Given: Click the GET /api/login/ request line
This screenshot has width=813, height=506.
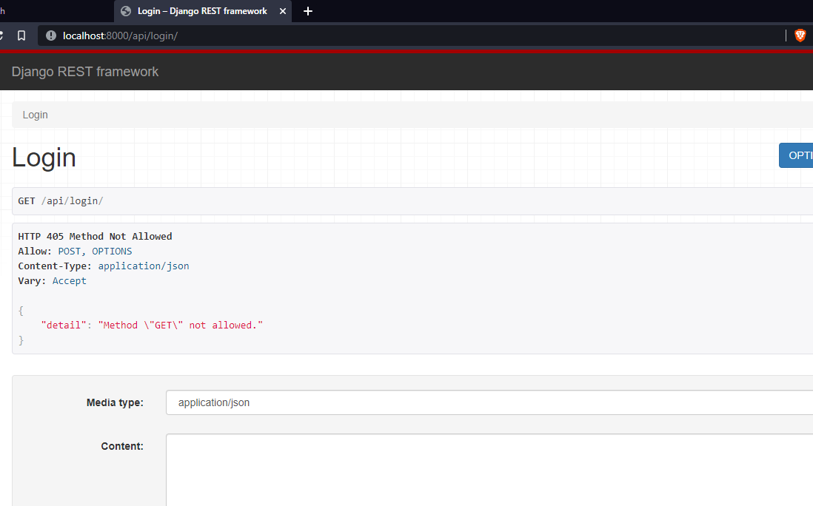Looking at the screenshot, I should coord(61,201).
